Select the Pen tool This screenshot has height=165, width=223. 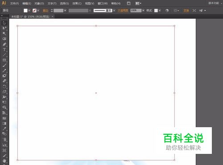click(x=4, y=44)
